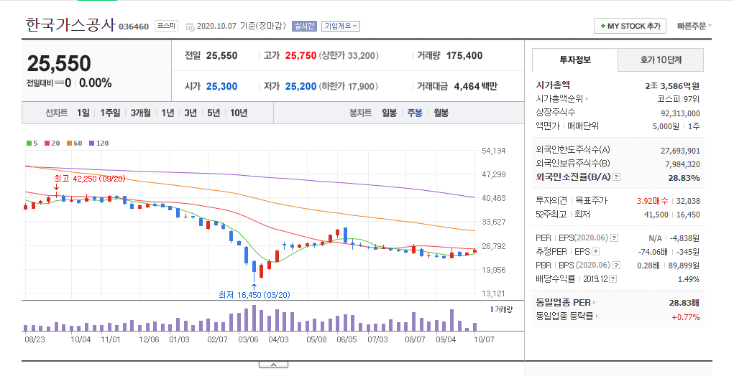
Task: Select the 5년 line chart
Action: point(214,113)
